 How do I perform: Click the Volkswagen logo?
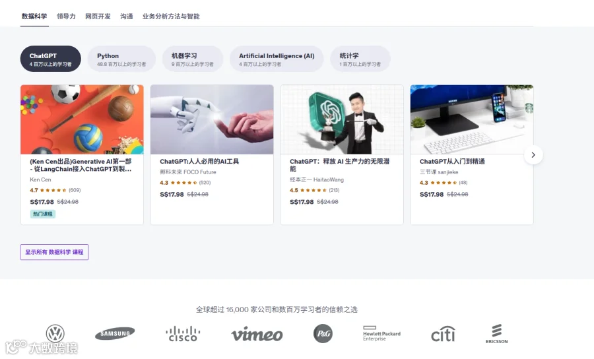[x=55, y=334]
